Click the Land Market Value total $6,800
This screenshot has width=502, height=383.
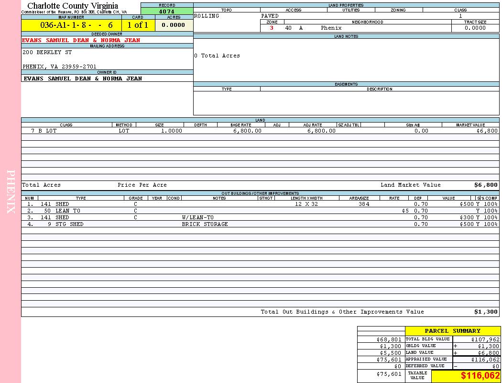[x=485, y=185]
